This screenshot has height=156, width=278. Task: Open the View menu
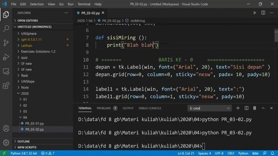click(x=51, y=4)
